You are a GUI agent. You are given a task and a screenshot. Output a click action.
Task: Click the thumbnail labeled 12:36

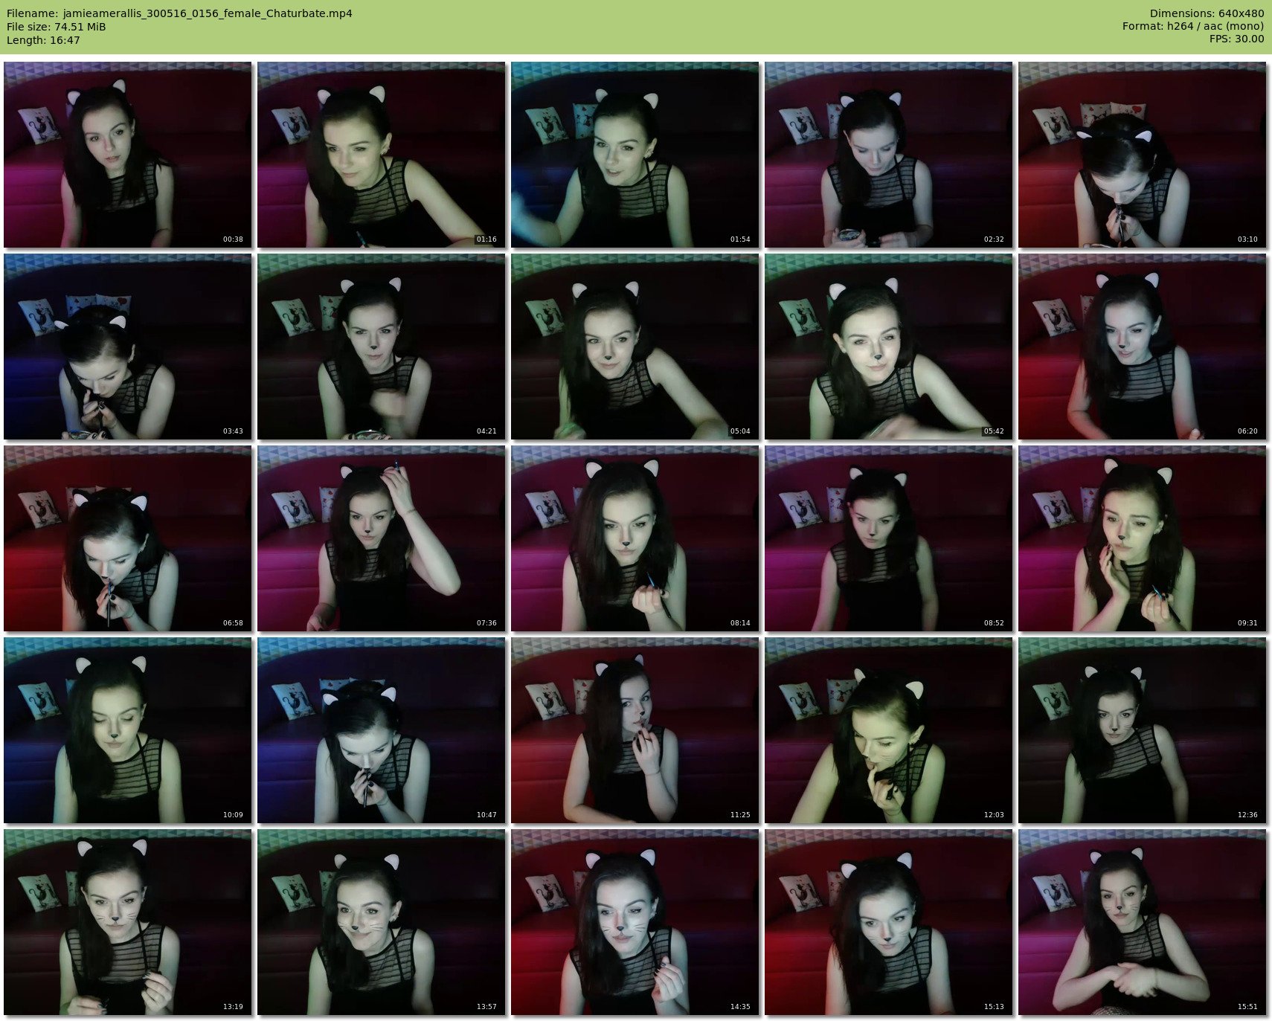[1143, 730]
